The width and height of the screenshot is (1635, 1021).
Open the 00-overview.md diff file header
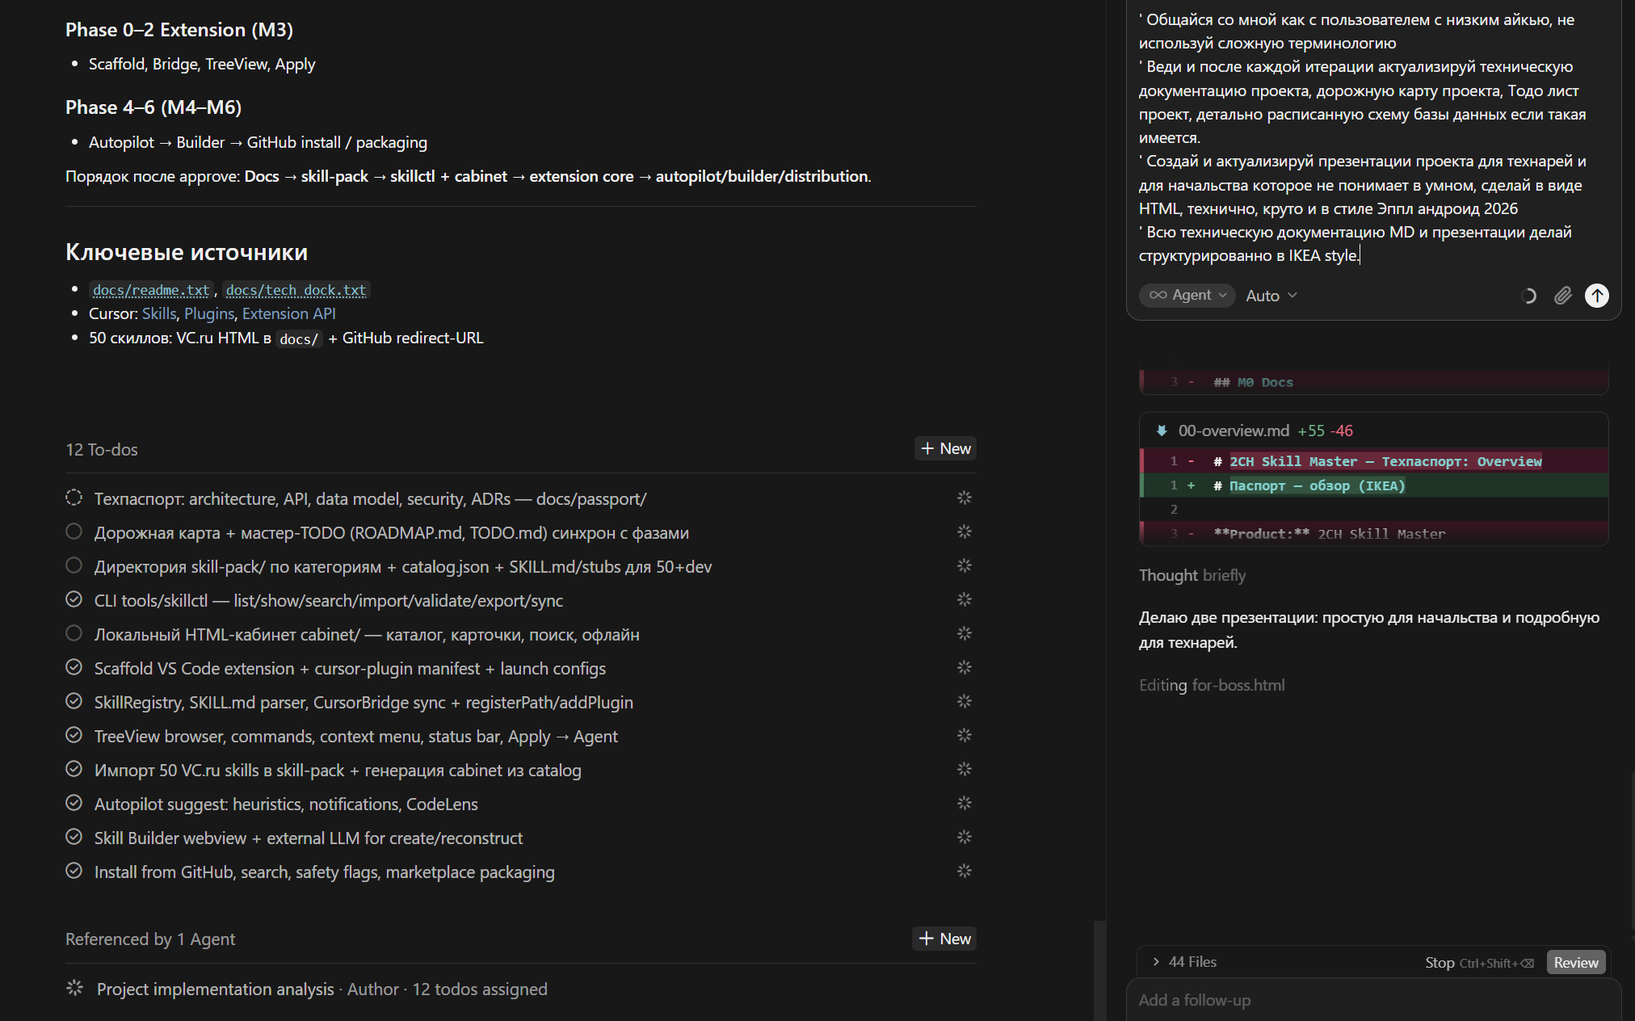1373,431
